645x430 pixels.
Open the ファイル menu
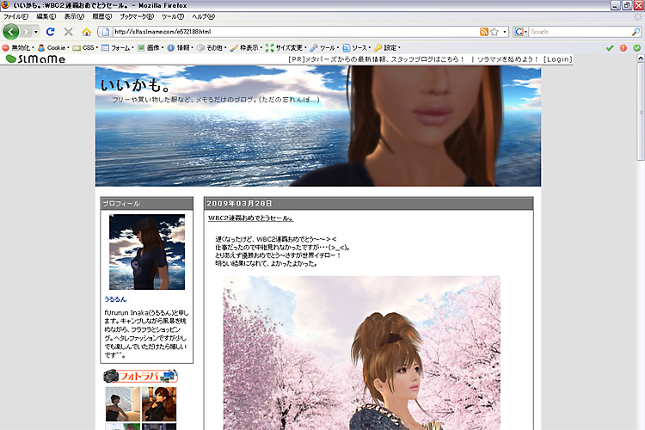[16, 17]
